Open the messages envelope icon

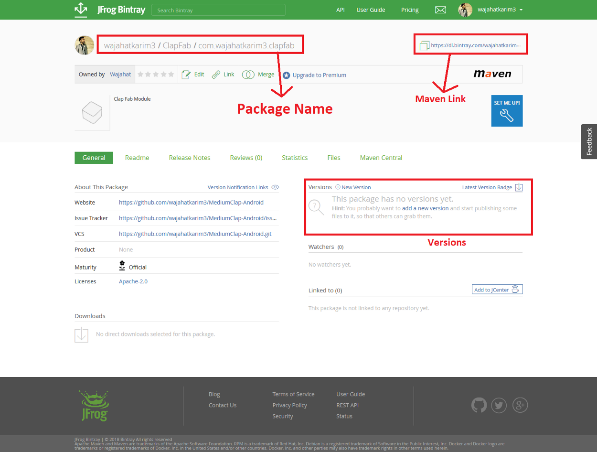440,10
